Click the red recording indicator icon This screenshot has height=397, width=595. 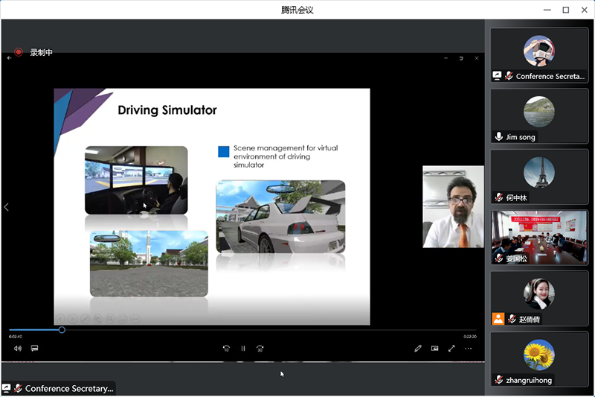coord(19,52)
